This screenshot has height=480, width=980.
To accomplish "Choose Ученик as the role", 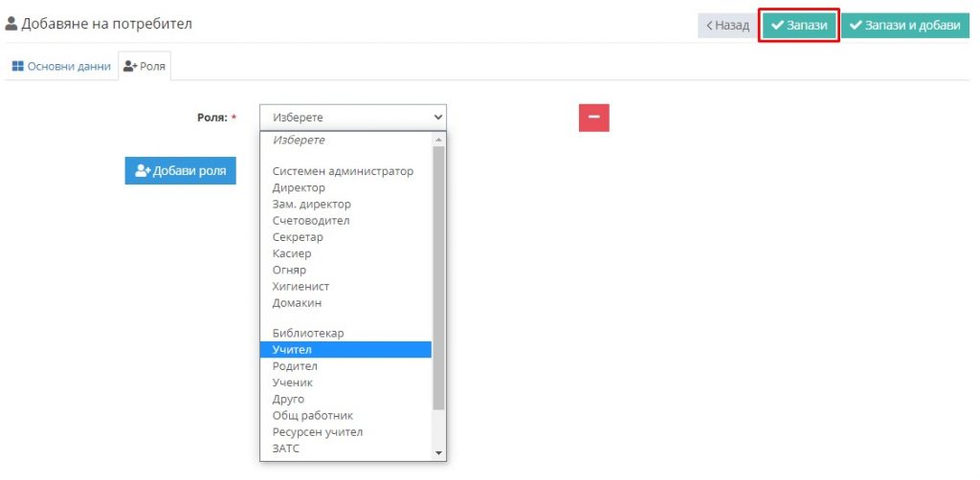I will tap(292, 382).
